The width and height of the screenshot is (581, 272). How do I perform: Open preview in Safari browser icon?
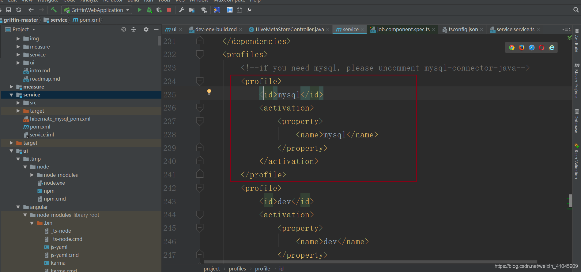532,48
